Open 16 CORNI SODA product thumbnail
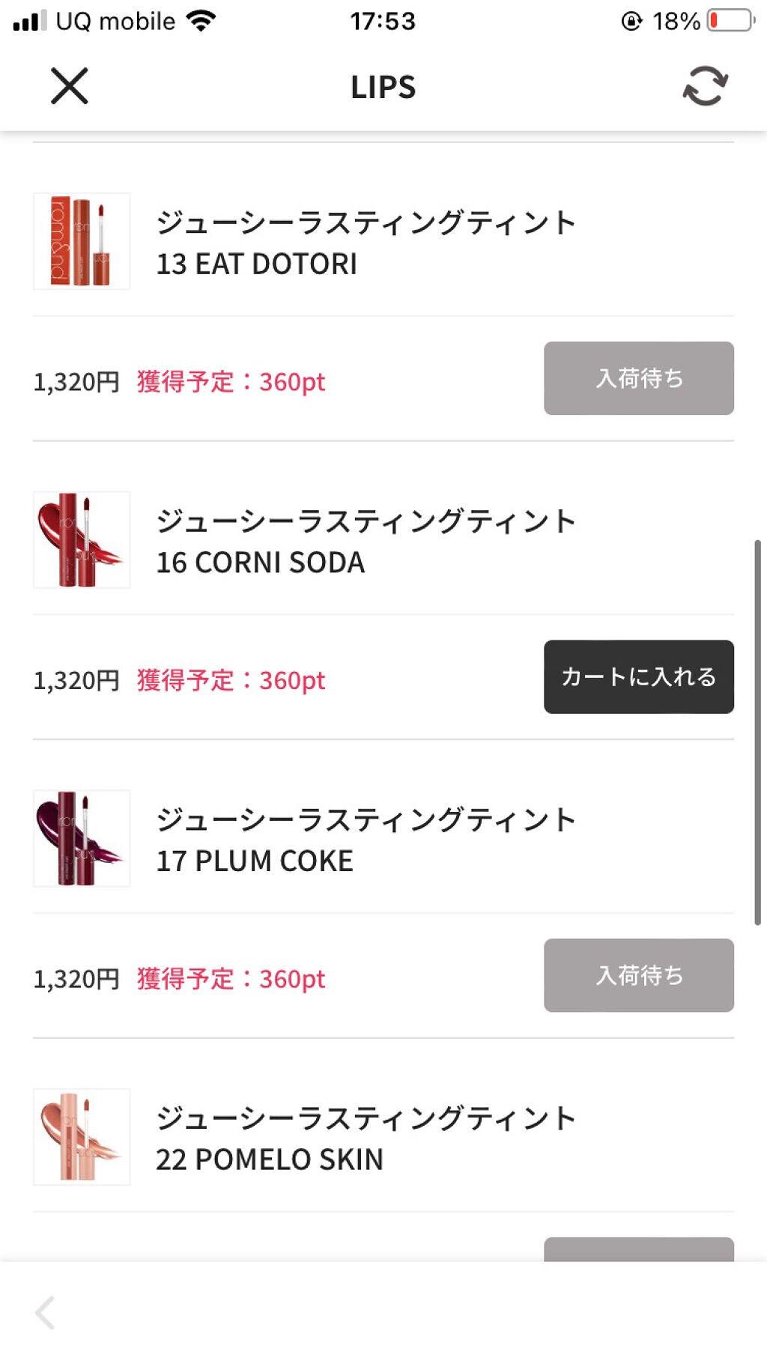767x1364 pixels. click(82, 539)
